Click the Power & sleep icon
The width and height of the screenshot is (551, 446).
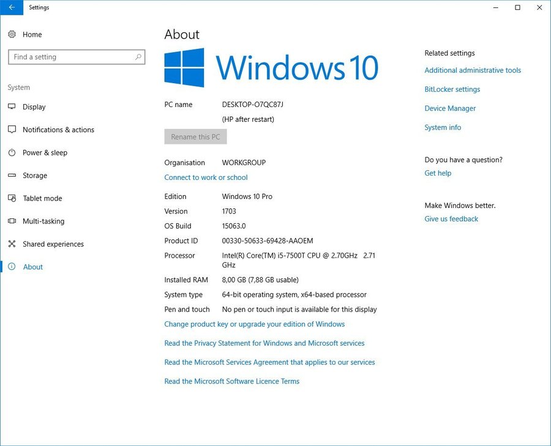click(12, 153)
